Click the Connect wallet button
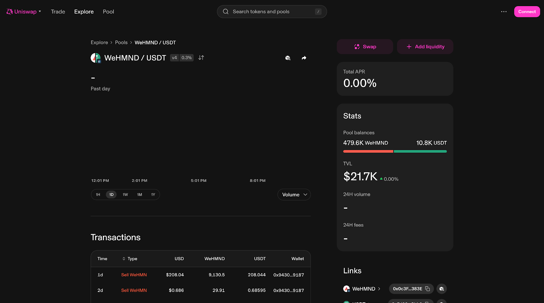 point(527,12)
